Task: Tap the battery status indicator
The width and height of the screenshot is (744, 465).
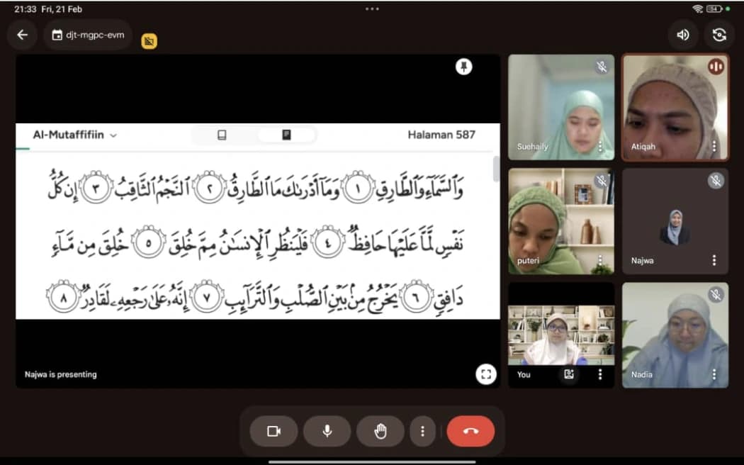Action: (714, 9)
